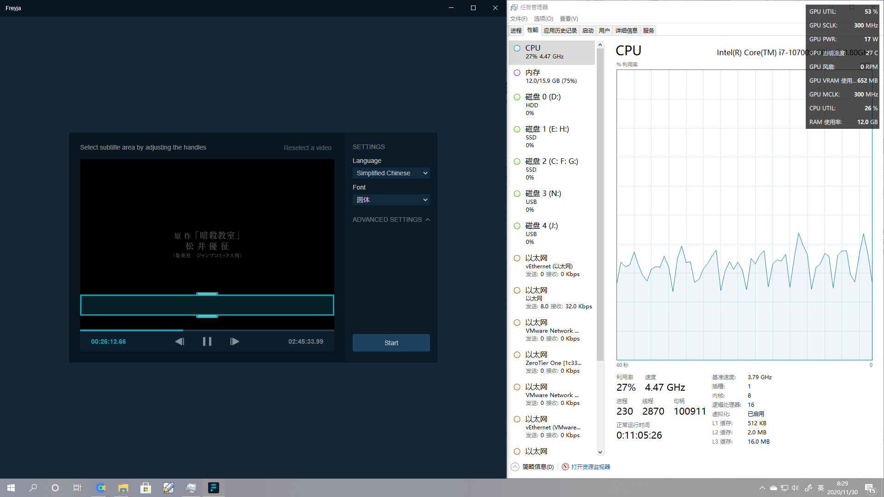Open the notepad pencil app on taskbar
884x497 pixels.
coord(168,488)
